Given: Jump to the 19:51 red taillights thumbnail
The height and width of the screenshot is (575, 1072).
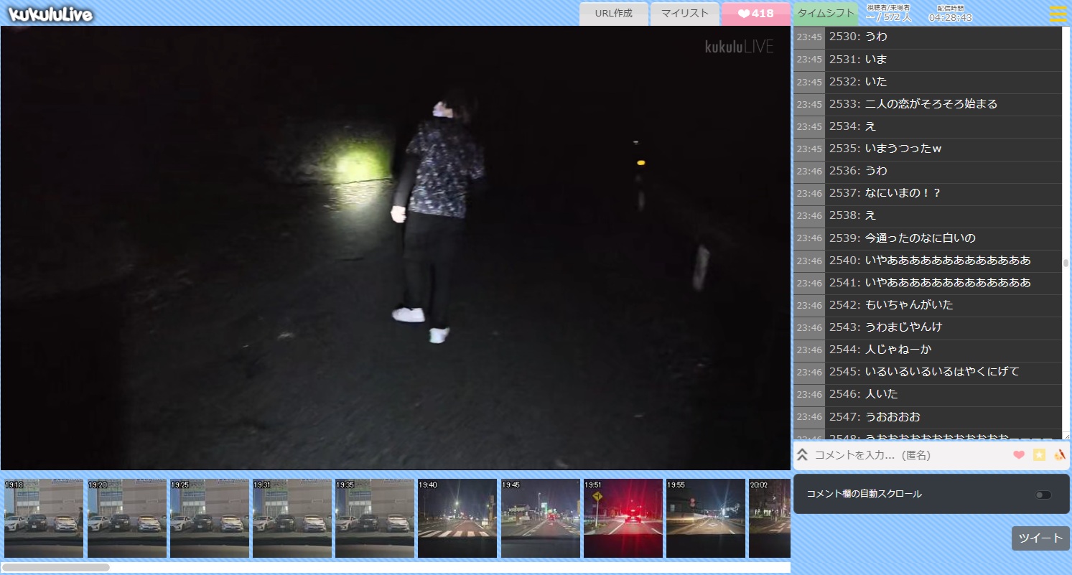Looking at the screenshot, I should coord(623,518).
